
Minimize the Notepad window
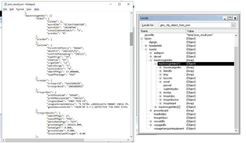click(x=111, y=4)
